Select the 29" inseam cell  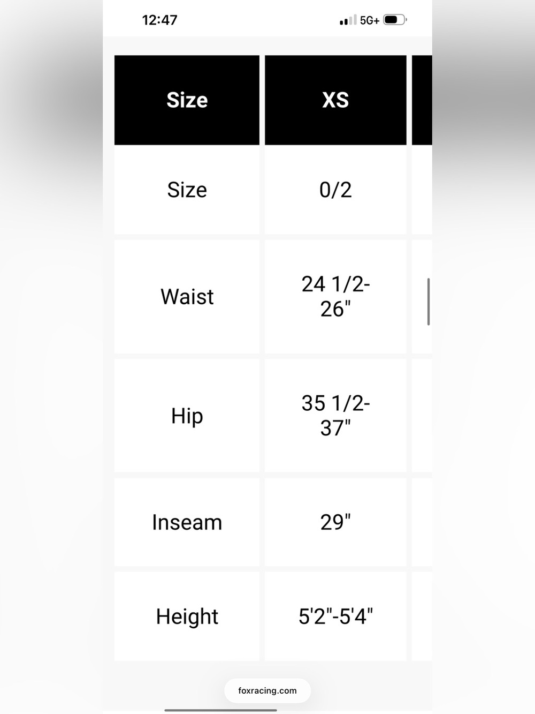[x=335, y=522]
